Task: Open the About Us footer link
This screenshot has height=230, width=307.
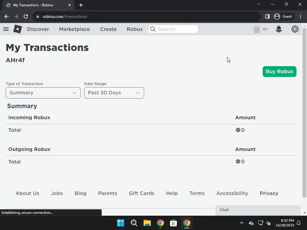Action: click(x=27, y=193)
